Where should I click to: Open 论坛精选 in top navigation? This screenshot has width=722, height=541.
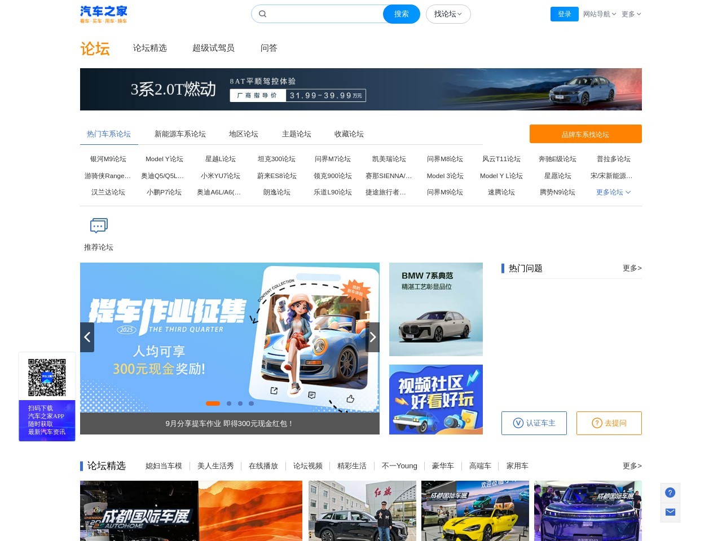click(x=150, y=48)
